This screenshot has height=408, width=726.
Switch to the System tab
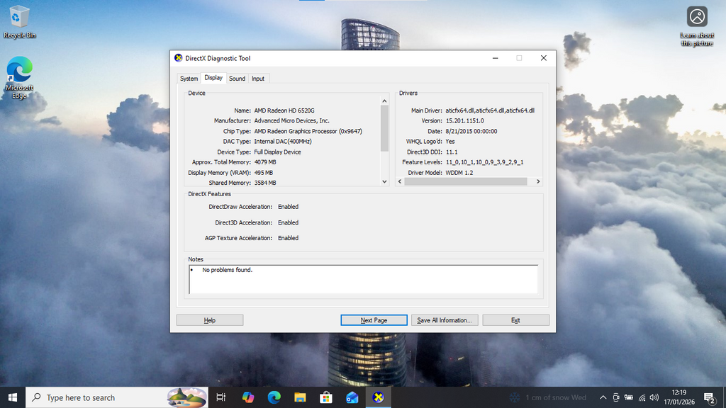pos(189,79)
